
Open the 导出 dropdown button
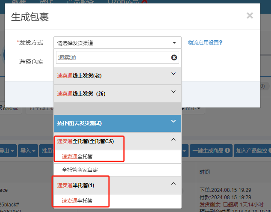8,151
